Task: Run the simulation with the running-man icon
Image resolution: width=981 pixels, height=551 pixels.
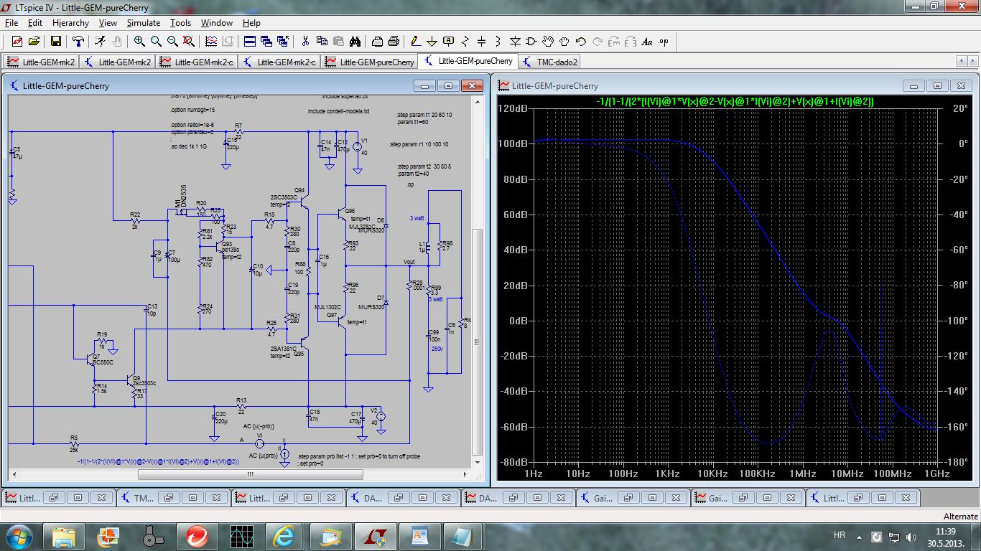Action: [x=100, y=41]
